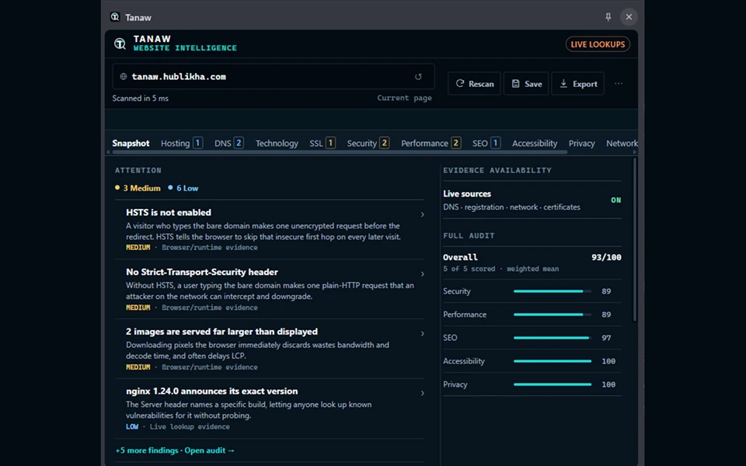Open the nginx 1.24.0 announces version title
Screen dimensions: 746x466
[211, 391]
